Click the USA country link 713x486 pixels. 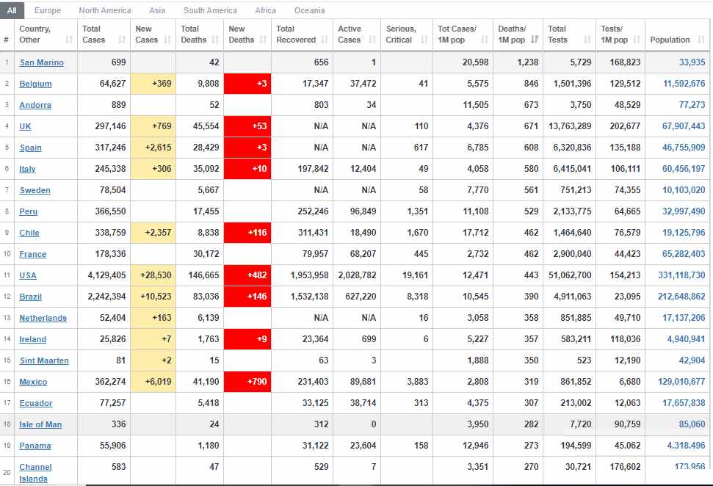pos(28,275)
